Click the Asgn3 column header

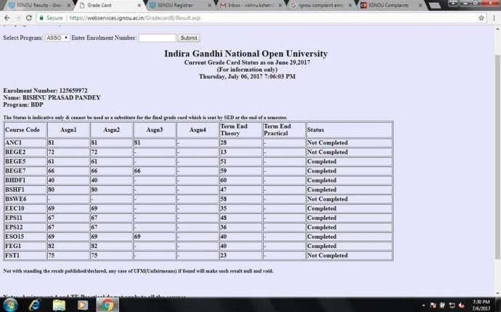155,130
